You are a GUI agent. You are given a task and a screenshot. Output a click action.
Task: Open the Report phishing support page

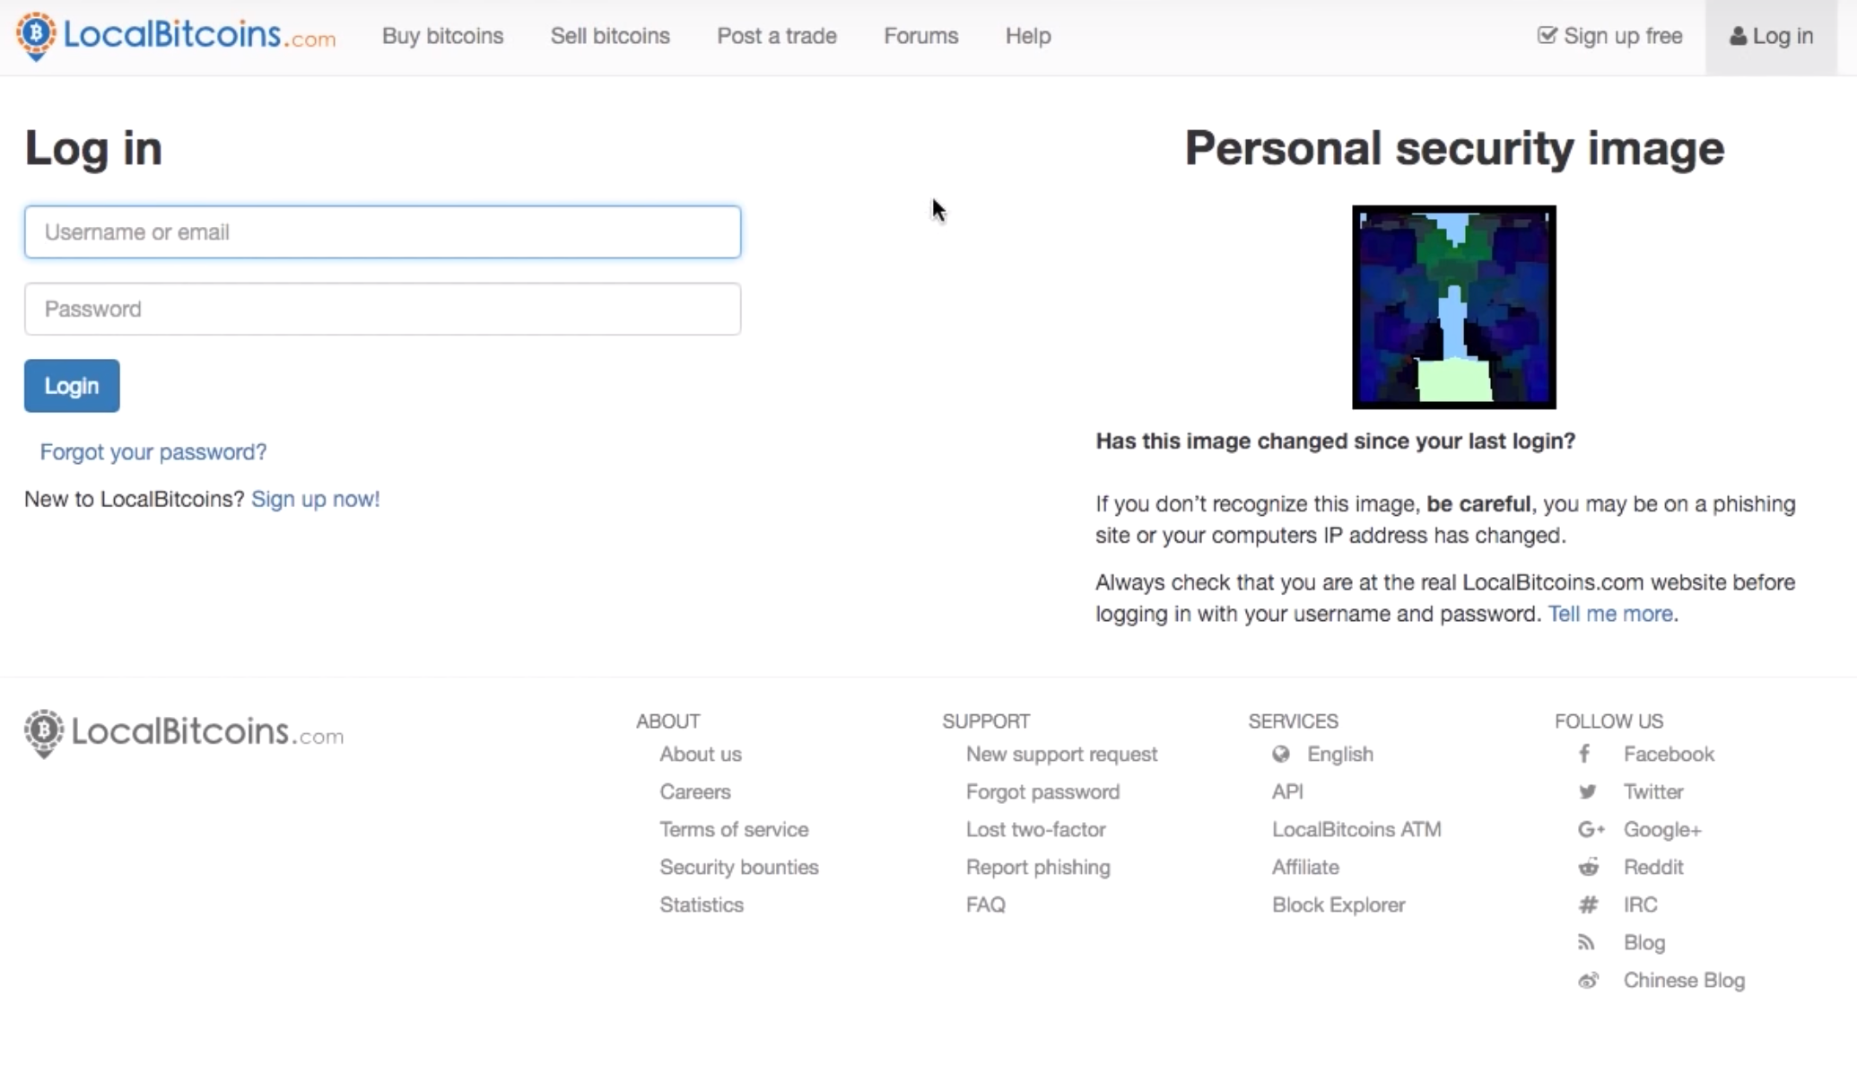pyautogui.click(x=1037, y=867)
